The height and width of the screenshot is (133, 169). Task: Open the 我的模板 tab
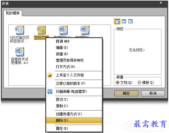coord(13,13)
